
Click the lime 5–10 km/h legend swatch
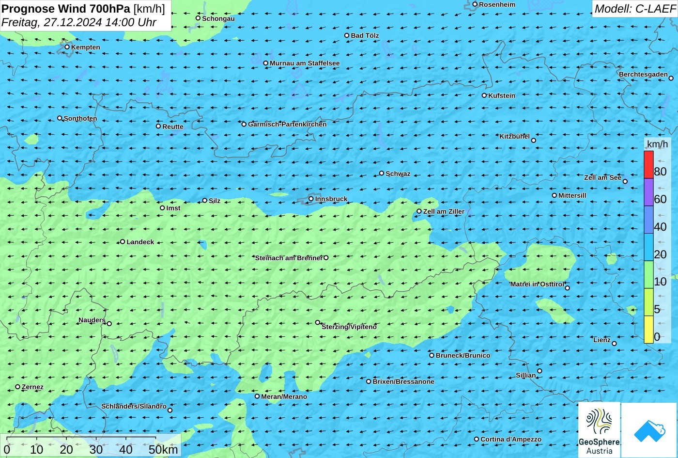click(x=648, y=302)
